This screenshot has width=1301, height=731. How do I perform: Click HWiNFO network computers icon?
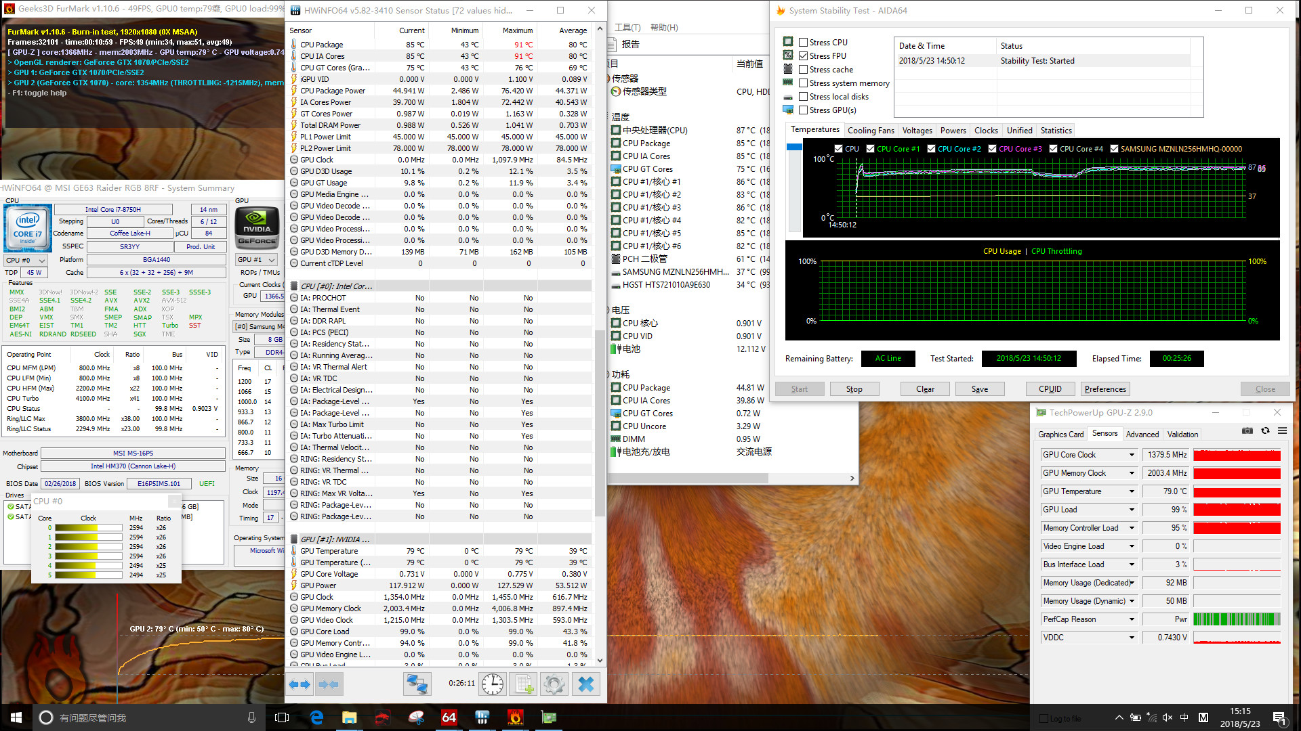coord(416,684)
